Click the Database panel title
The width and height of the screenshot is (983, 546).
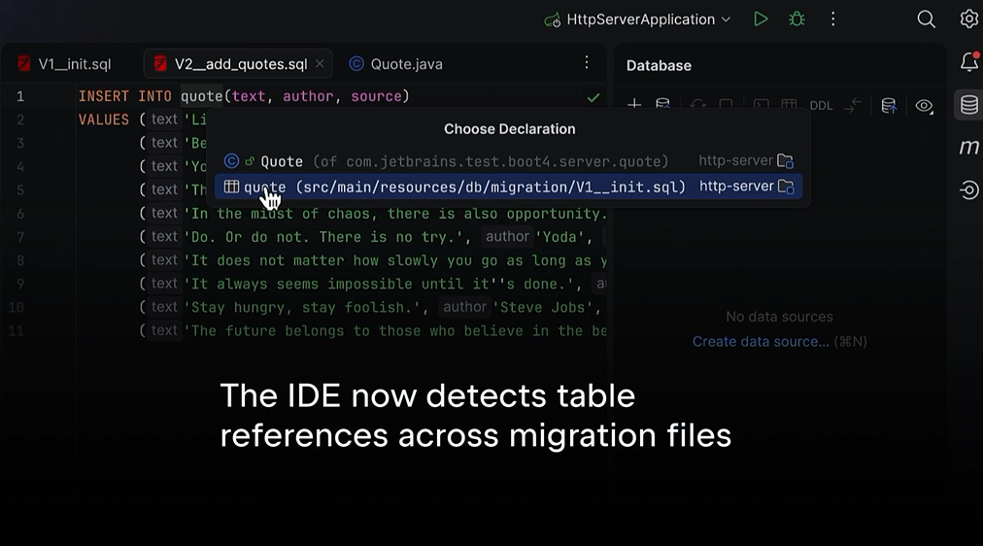click(x=659, y=65)
